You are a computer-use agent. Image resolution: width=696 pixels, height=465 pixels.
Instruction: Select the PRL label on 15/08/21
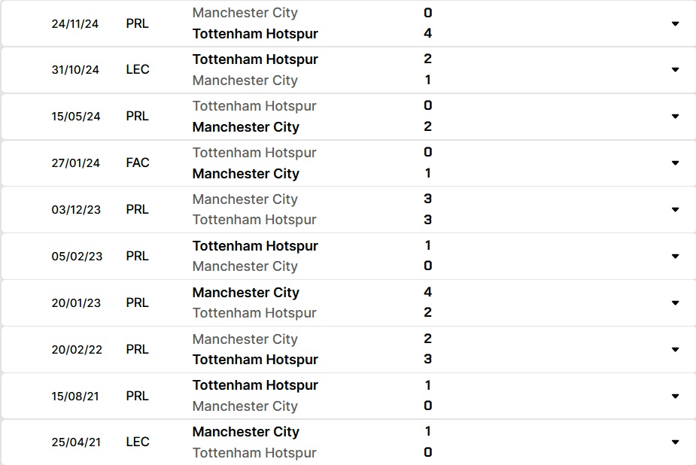click(x=137, y=396)
